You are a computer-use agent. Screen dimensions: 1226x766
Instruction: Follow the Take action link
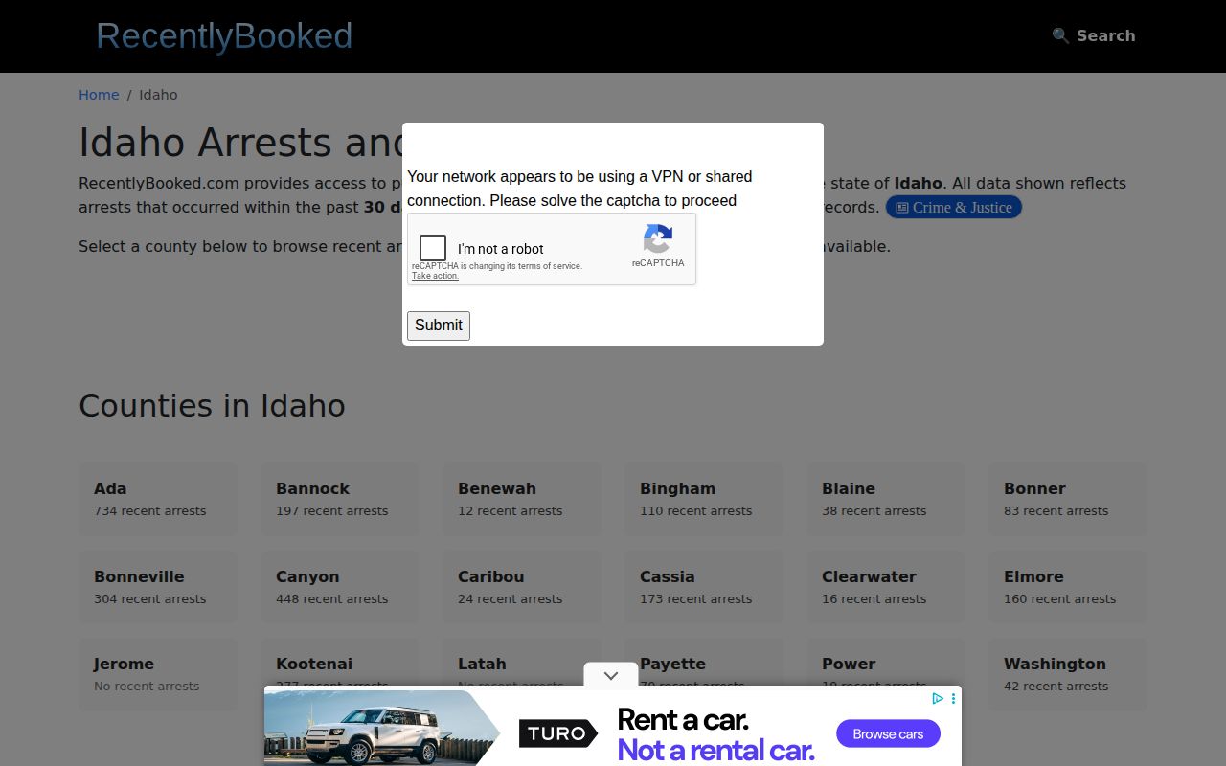click(435, 276)
